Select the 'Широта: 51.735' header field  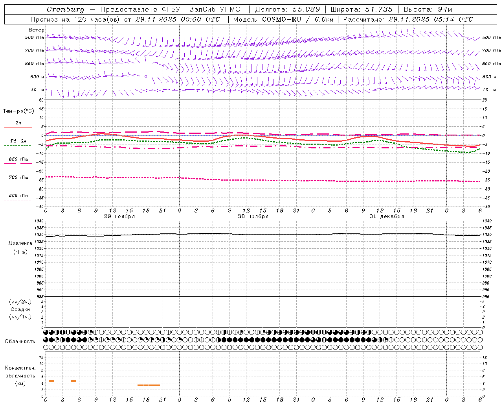(x=362, y=9)
